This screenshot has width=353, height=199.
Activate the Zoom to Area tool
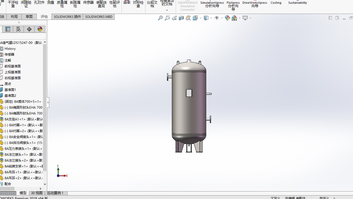click(167, 18)
